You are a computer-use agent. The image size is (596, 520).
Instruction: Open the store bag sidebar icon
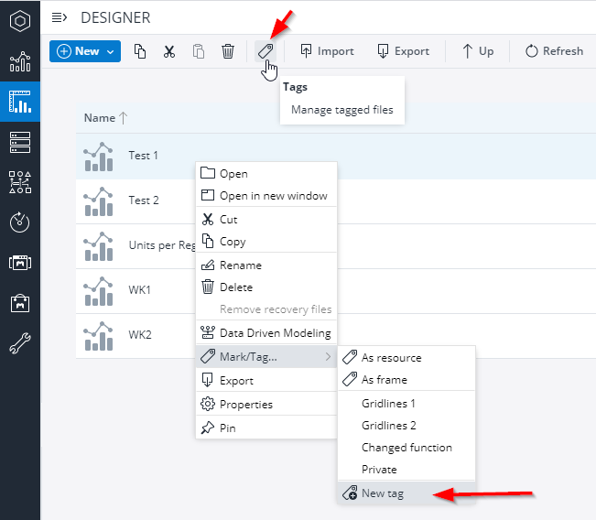pos(20,303)
